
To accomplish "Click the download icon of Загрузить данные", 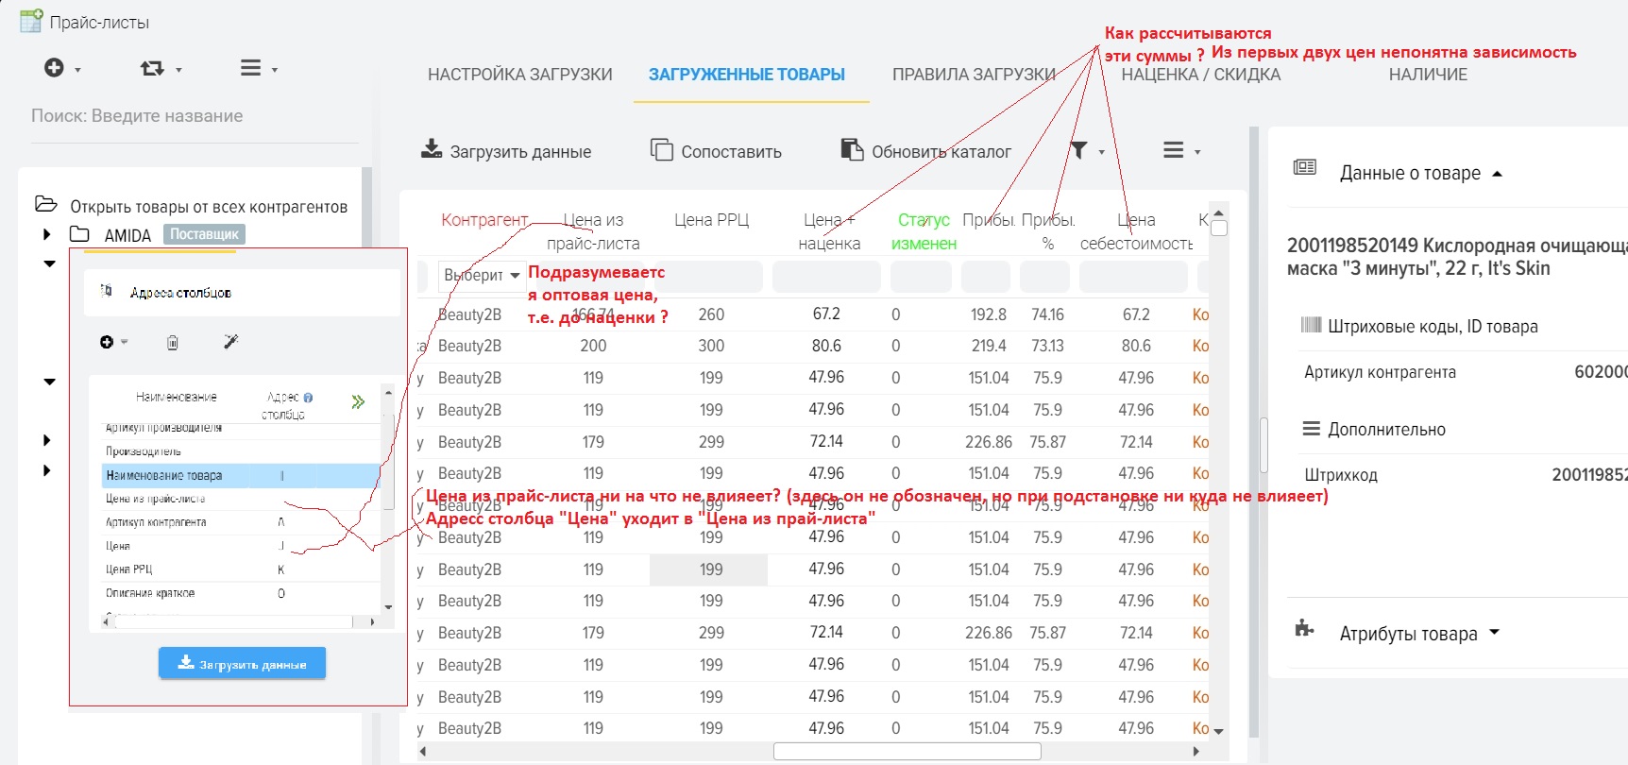I will tap(432, 149).
